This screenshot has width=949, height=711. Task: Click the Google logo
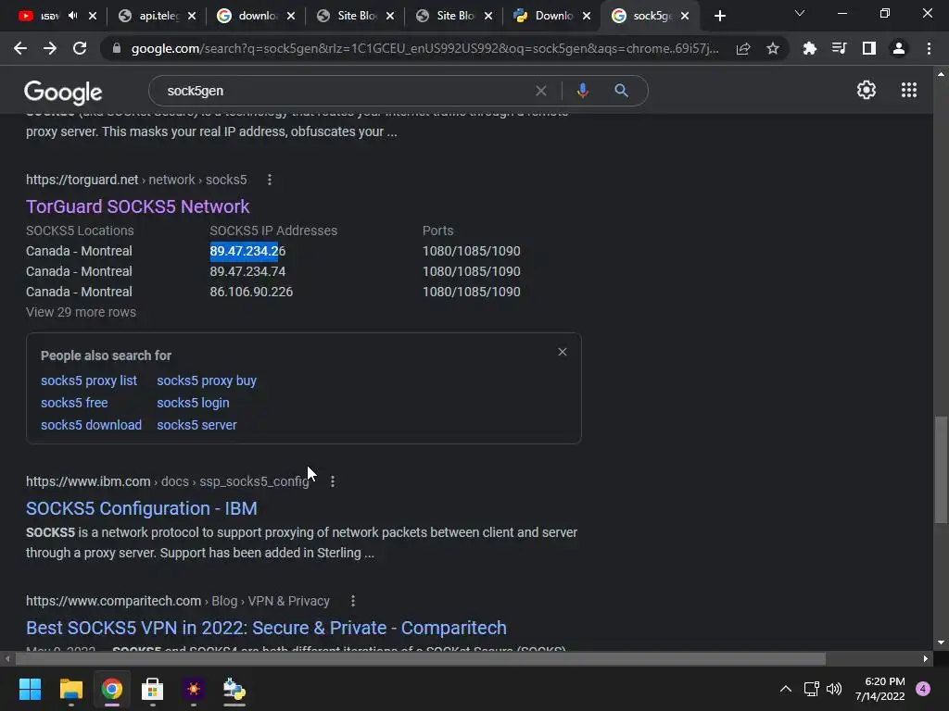click(63, 92)
